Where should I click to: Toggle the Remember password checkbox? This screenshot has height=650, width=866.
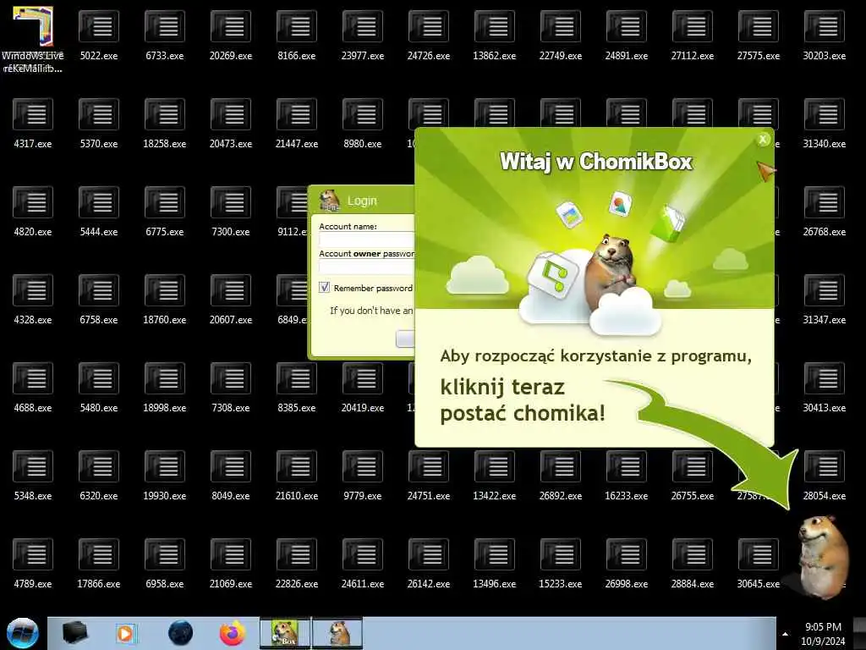[x=324, y=288]
